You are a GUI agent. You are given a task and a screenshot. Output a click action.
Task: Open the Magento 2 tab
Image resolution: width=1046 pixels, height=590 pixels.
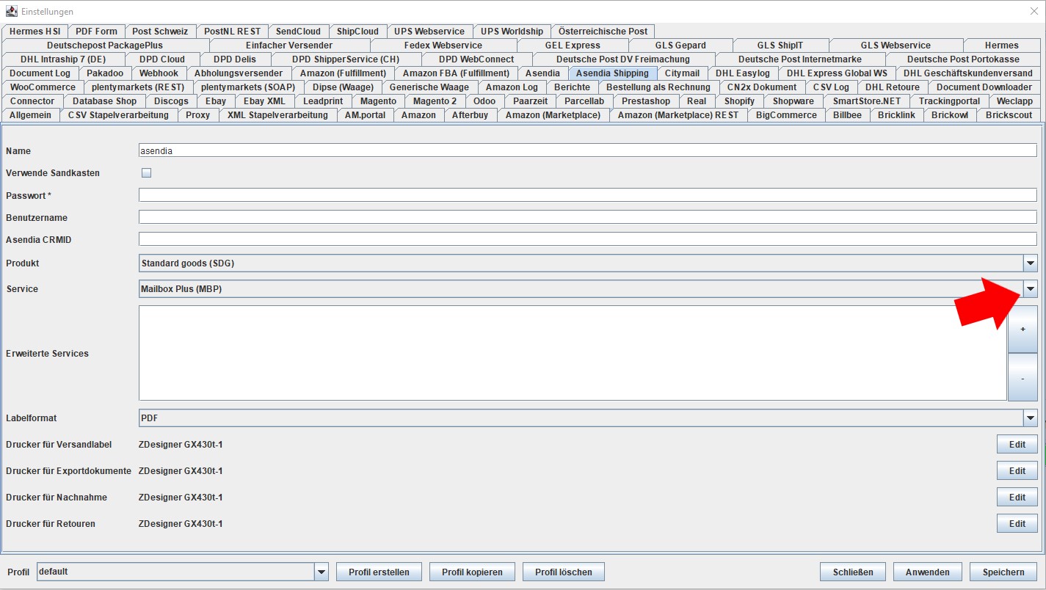click(x=435, y=101)
